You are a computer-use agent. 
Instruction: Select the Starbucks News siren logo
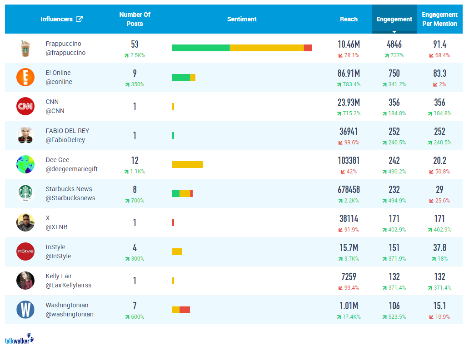click(25, 193)
